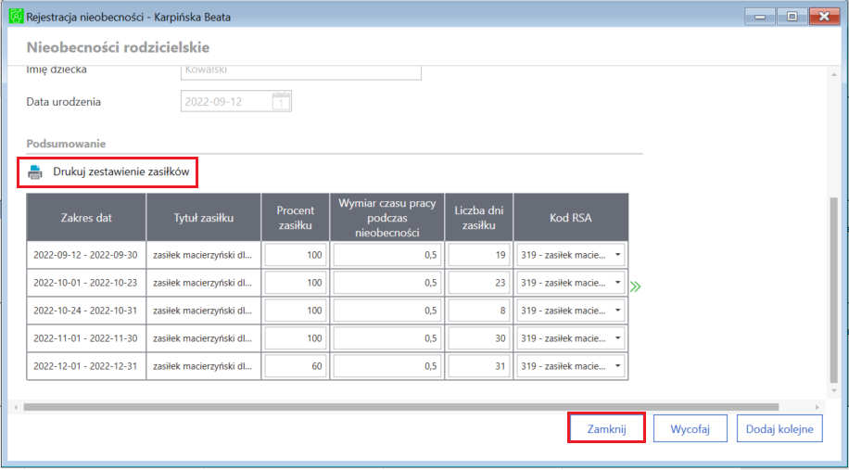
Task: Minimize the Rejestracja nieobecności window
Action: pos(759,17)
